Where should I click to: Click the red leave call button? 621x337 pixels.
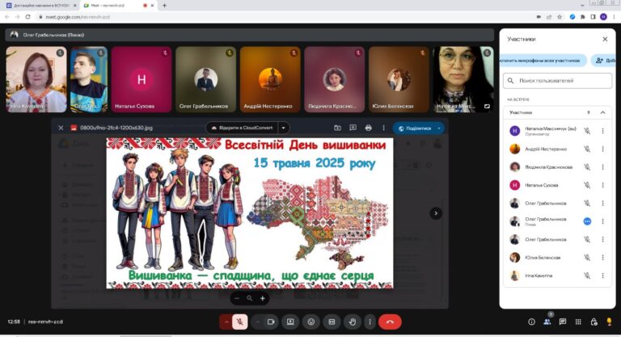coord(390,322)
